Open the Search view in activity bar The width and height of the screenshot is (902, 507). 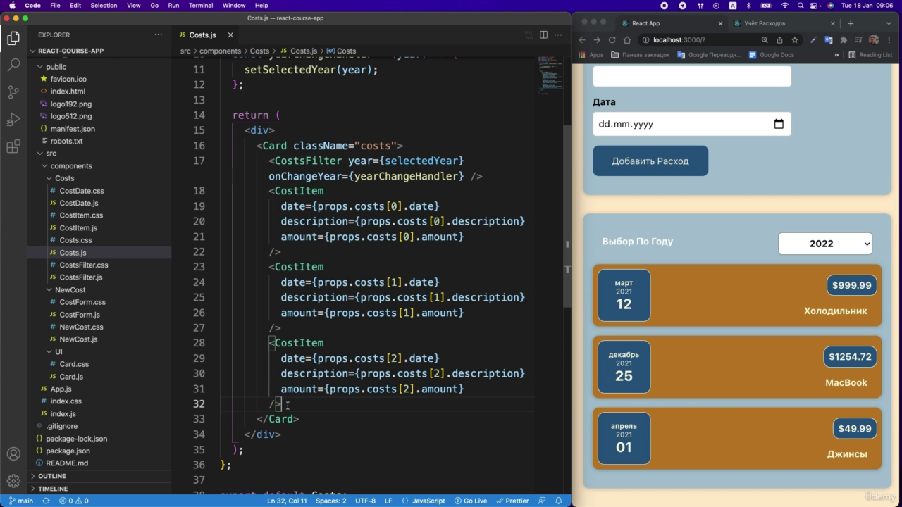(x=13, y=65)
